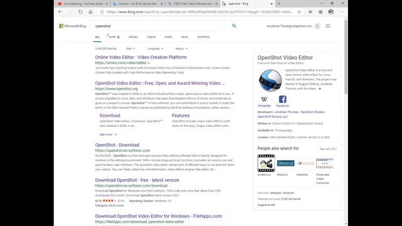Select the SHOPPING search category

pyautogui.click(x=204, y=37)
